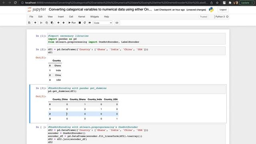Image resolution: width=256 pixels, height=144 pixels.
Task: Click the Jupyter logo
Action: point(37,10)
